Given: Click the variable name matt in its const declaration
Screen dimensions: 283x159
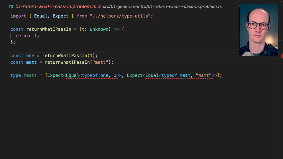Looking at the screenshot, I should click(31, 62).
